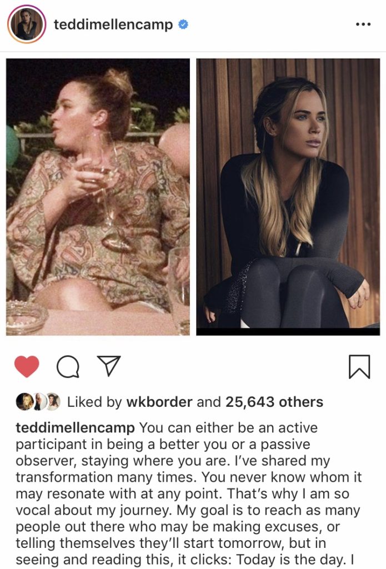Click the second liker avatar
The height and width of the screenshot is (569, 386).
(39, 401)
